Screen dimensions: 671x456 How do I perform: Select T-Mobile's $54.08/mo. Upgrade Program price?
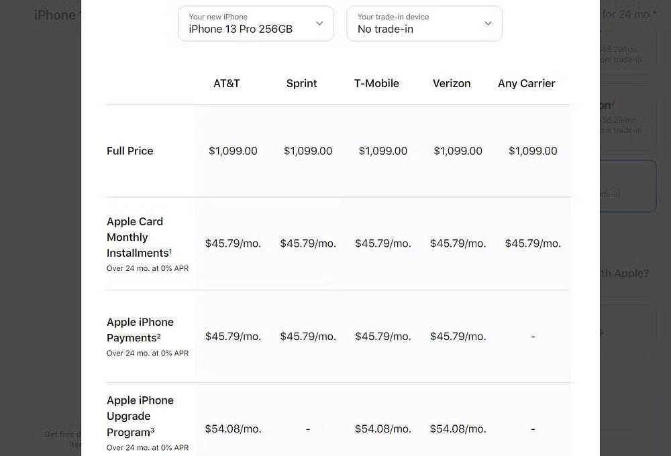click(382, 429)
